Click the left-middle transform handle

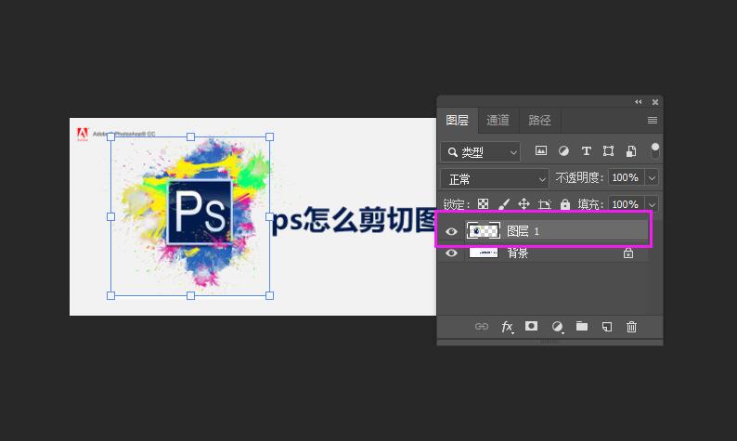point(111,216)
